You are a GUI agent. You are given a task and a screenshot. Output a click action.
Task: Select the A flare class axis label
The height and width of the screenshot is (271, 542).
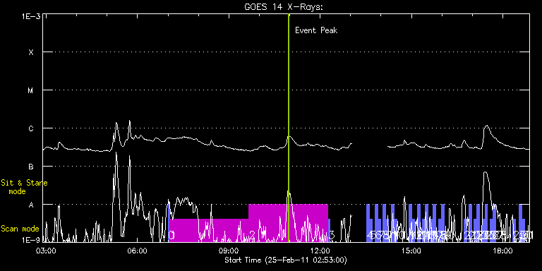(x=31, y=205)
